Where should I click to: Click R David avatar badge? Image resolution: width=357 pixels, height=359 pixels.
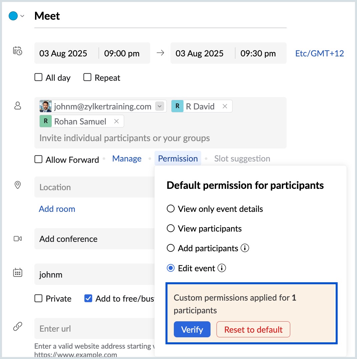pos(177,106)
